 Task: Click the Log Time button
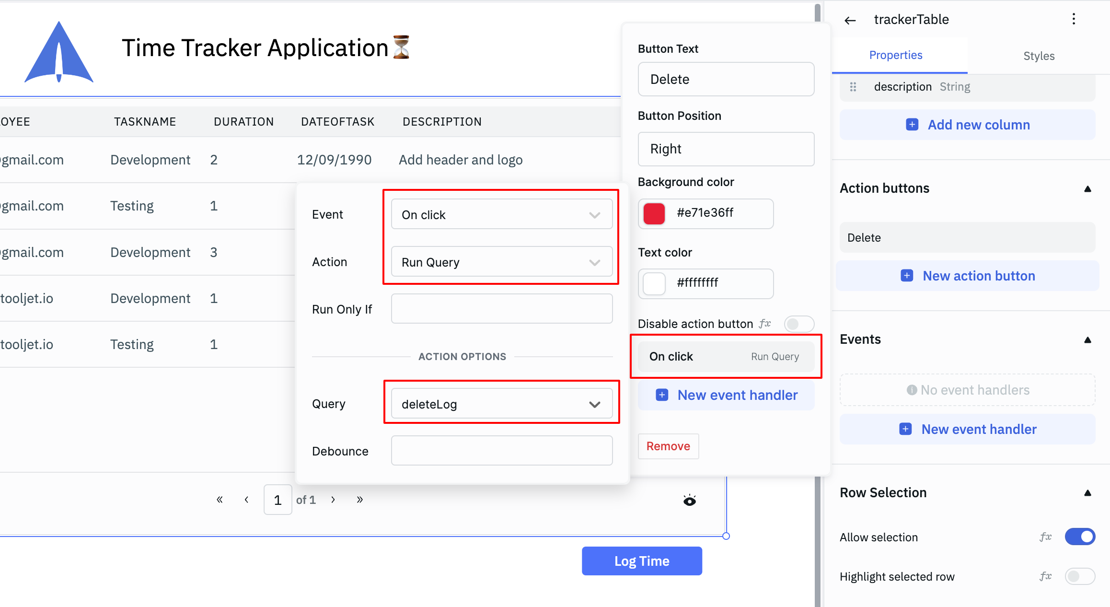(x=642, y=561)
